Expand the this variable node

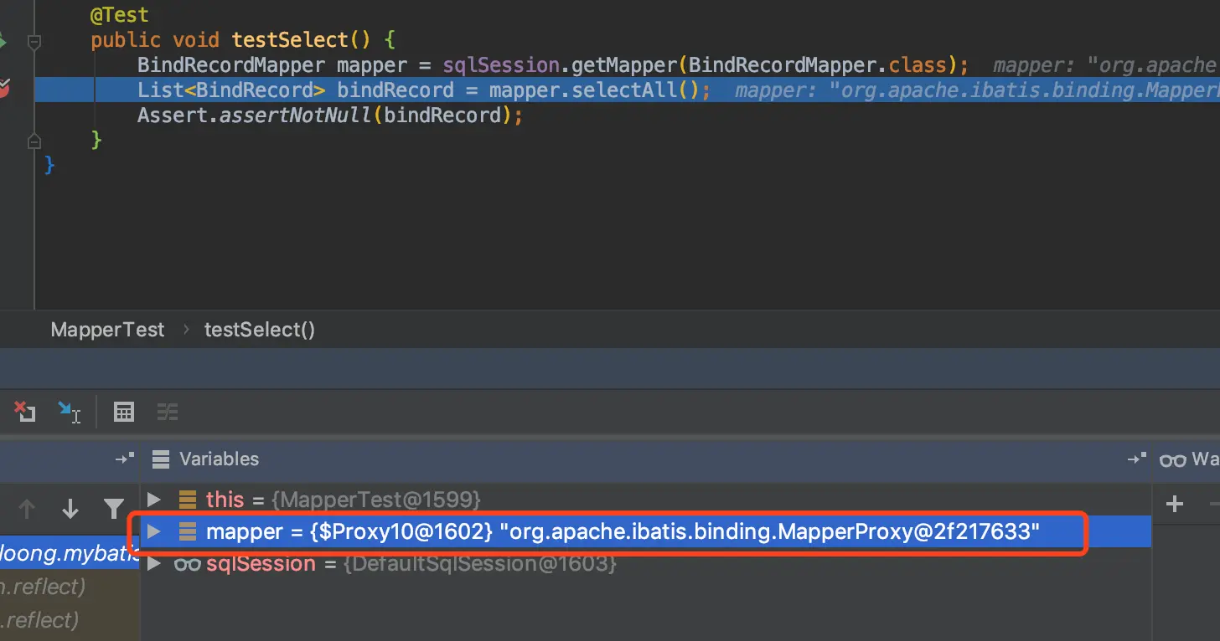153,500
